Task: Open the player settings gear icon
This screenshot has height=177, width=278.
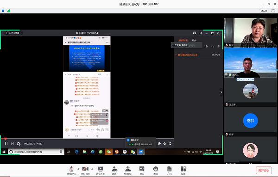Action: pyautogui.click(x=159, y=144)
